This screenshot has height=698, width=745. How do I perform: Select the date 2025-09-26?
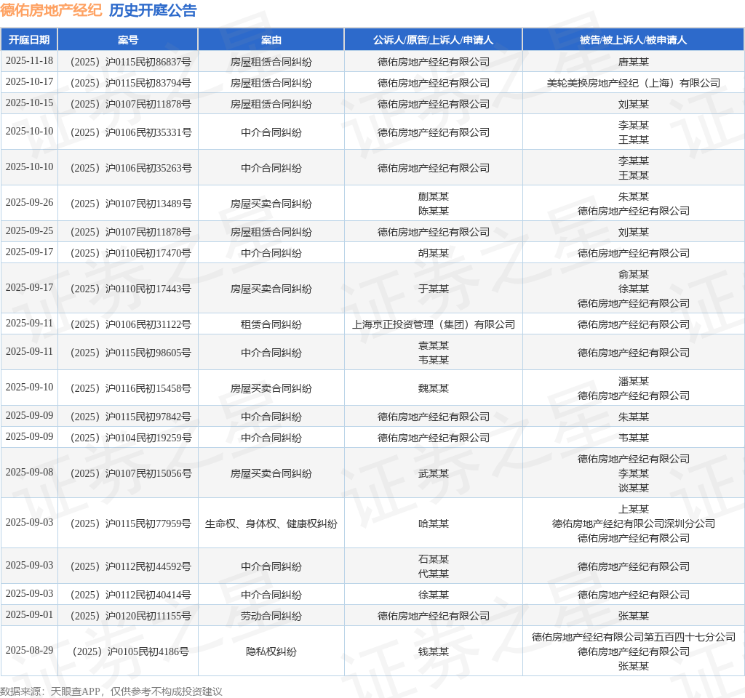tap(29, 203)
